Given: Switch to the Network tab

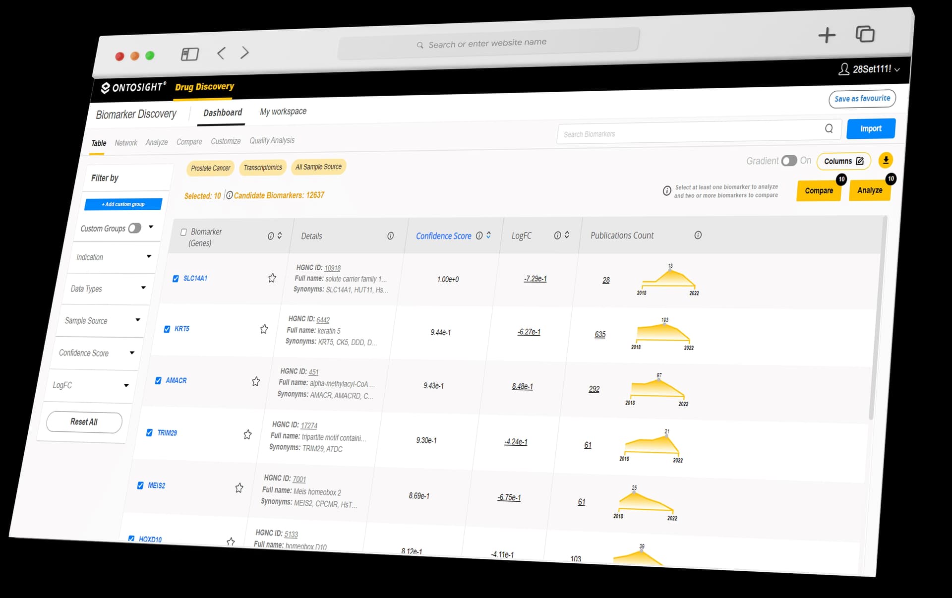Looking at the screenshot, I should [x=126, y=143].
